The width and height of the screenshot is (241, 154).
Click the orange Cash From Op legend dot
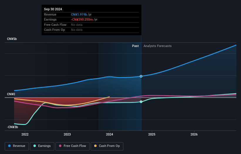pyautogui.click(x=95, y=146)
